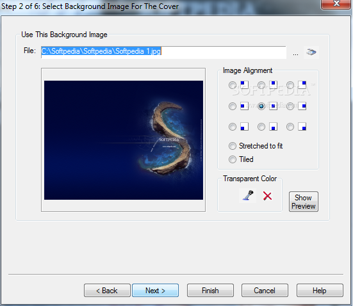This screenshot has height=306, width=353.
Task: Select top-right alignment radio button
Action: click(290, 85)
